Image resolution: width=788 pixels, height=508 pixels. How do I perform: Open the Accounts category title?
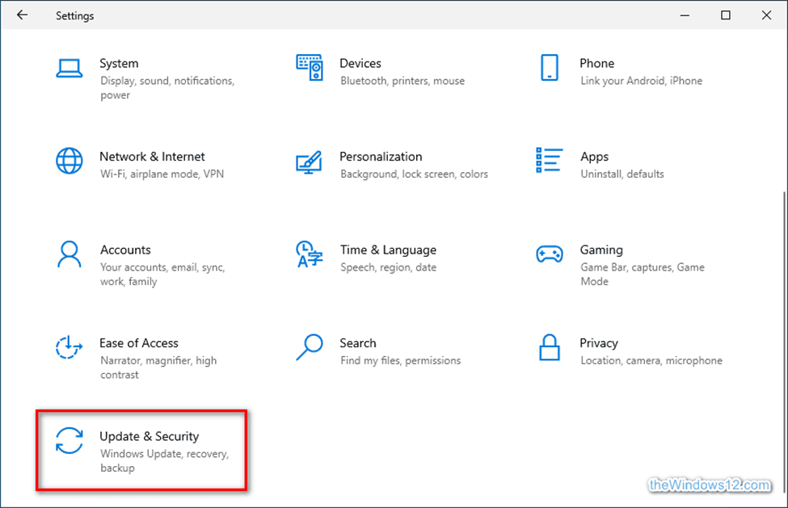pyautogui.click(x=125, y=250)
